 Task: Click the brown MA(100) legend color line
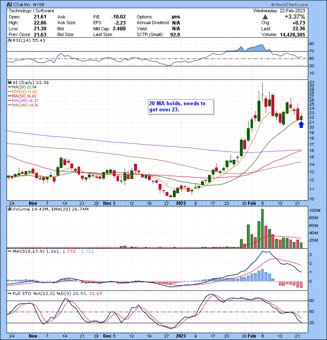10,105
